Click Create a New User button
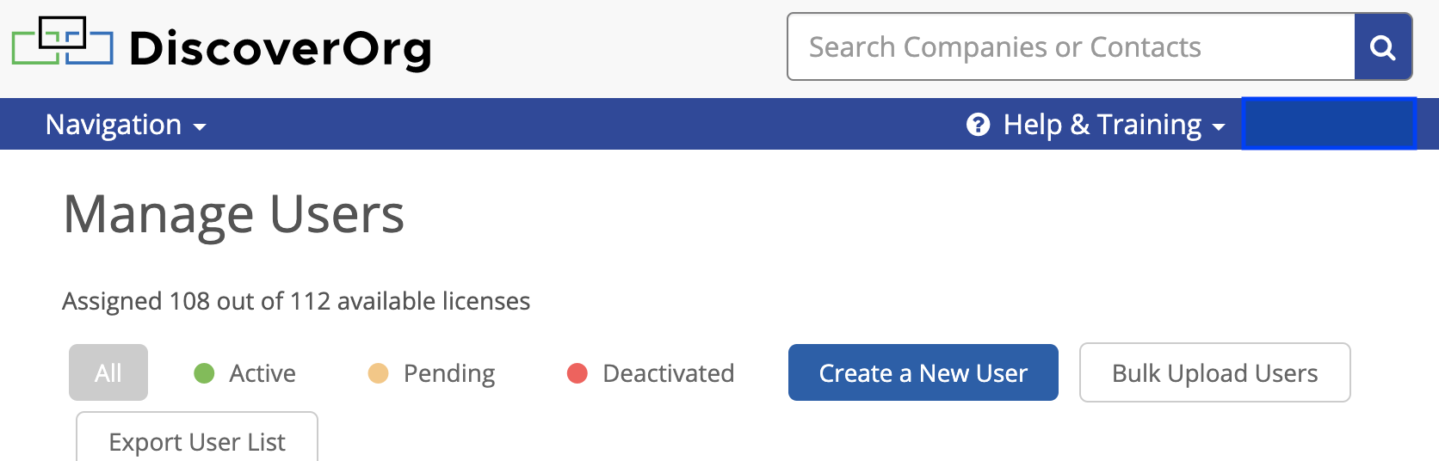 (923, 372)
